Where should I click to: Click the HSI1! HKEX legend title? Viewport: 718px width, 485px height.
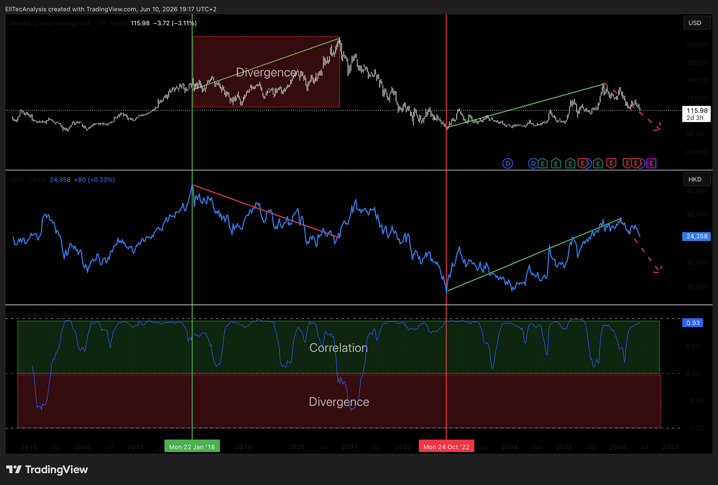(28, 180)
